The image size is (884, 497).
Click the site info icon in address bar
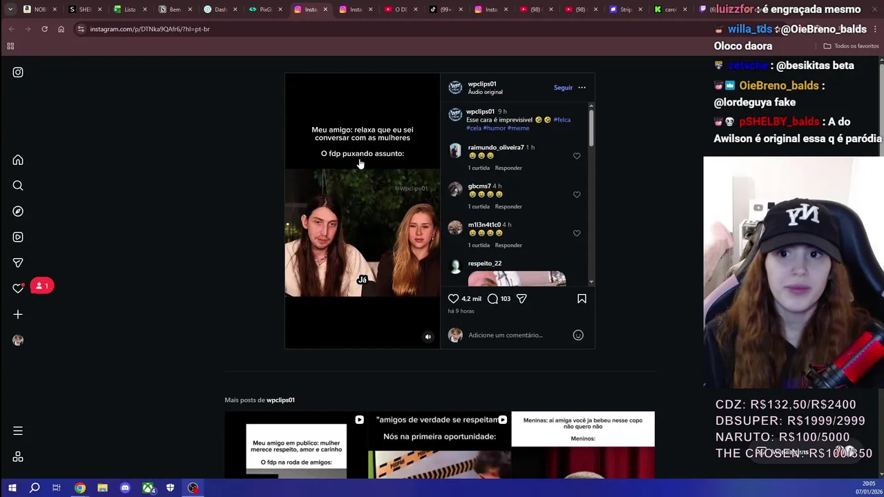tap(81, 29)
